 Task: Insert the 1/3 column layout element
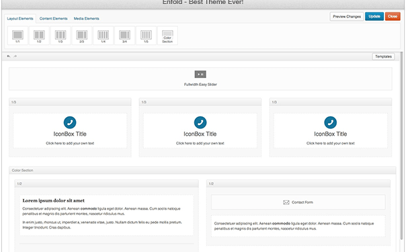coord(60,36)
